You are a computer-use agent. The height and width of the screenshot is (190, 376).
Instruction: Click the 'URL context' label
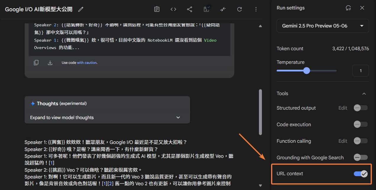tap(290, 174)
